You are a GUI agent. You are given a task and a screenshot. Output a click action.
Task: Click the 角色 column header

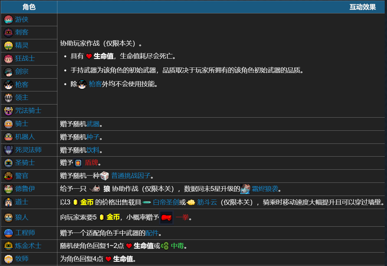pyautogui.click(x=29, y=7)
